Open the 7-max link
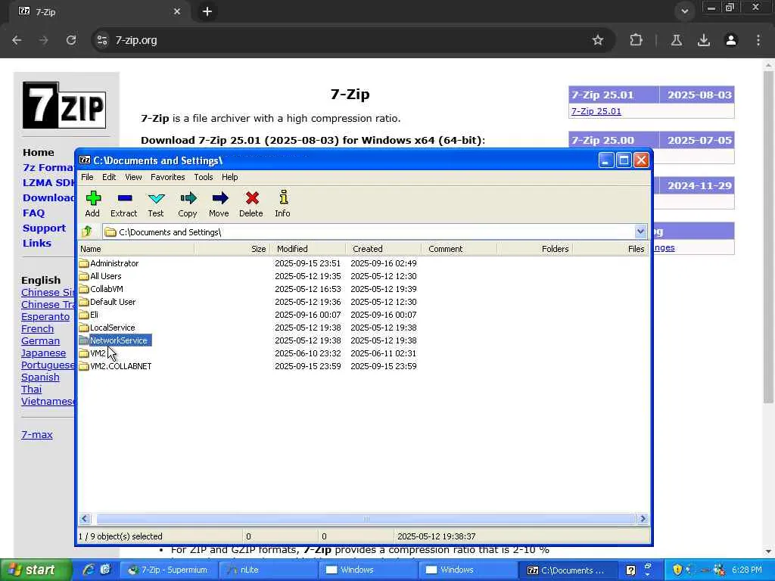The width and height of the screenshot is (775, 581). (37, 435)
